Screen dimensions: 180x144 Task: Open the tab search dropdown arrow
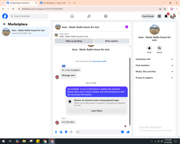[3, 3]
